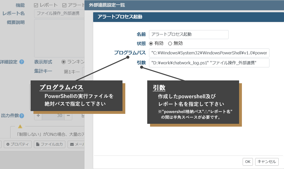Increase 出力件数 using the plus icon

[38, 116]
